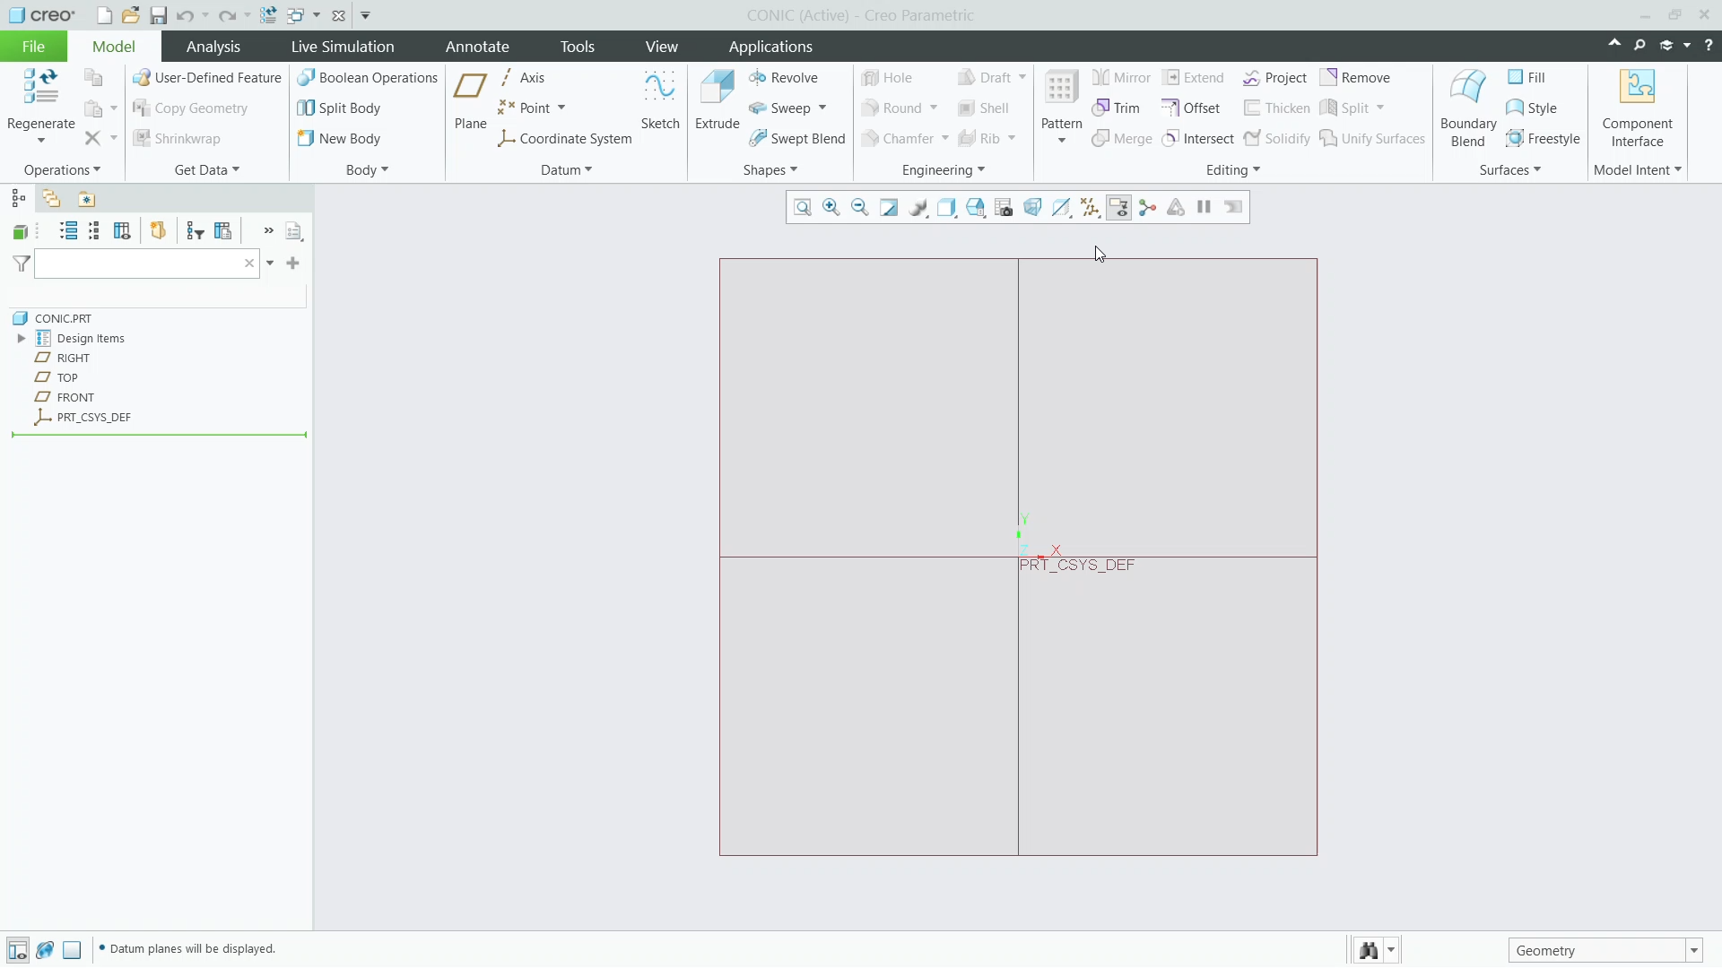Viewport: 1722px width, 968px height.
Task: Open the Saved Orientations icon
Action: [975, 208]
